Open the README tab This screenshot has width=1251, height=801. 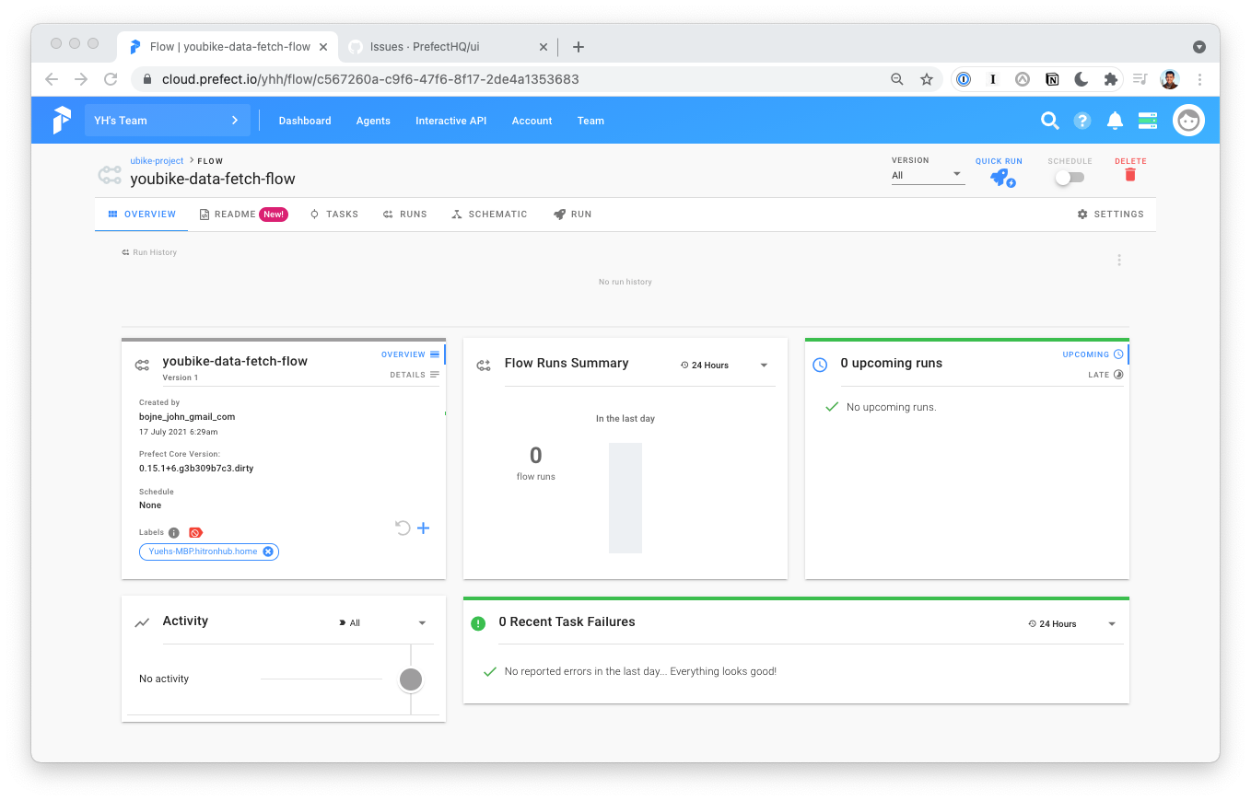click(x=244, y=214)
